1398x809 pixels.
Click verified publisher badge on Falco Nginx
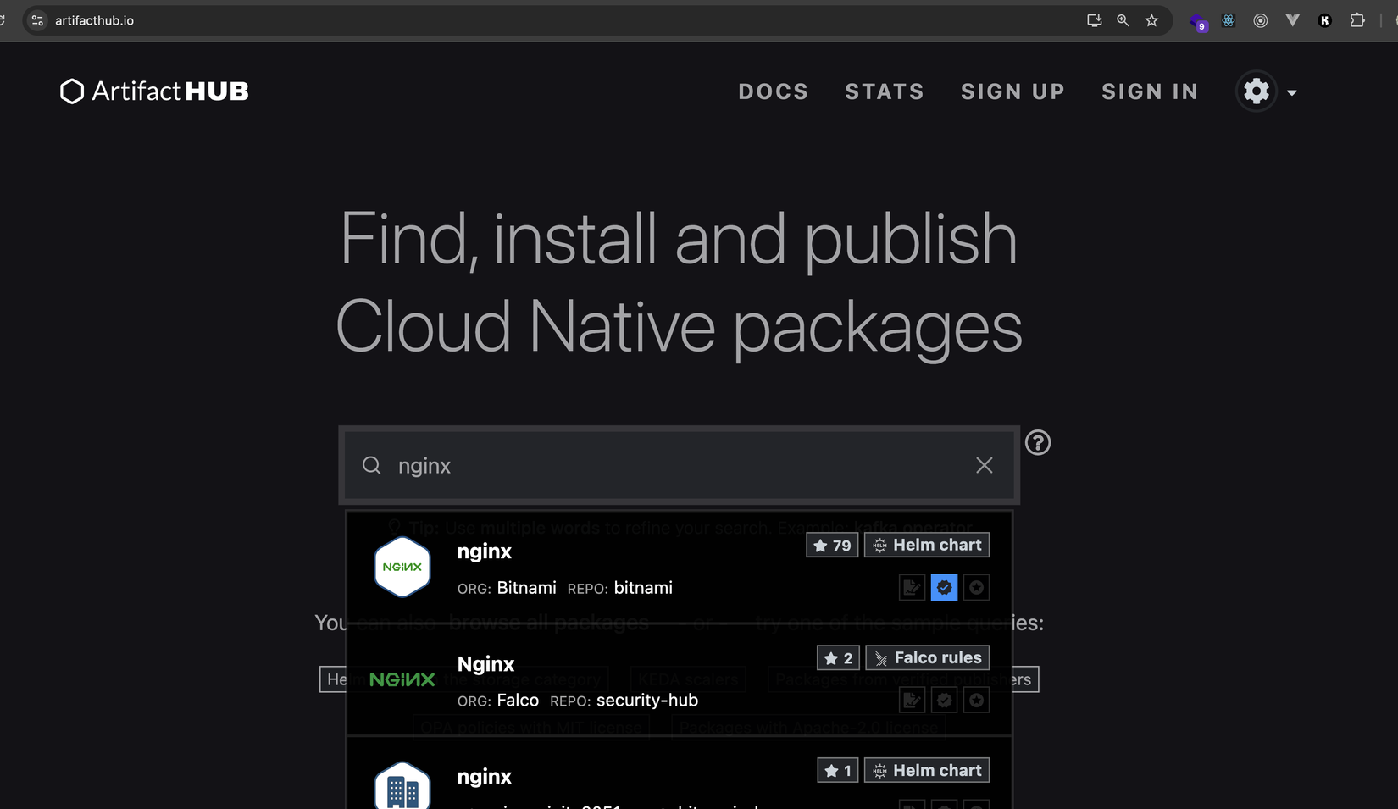(x=944, y=700)
